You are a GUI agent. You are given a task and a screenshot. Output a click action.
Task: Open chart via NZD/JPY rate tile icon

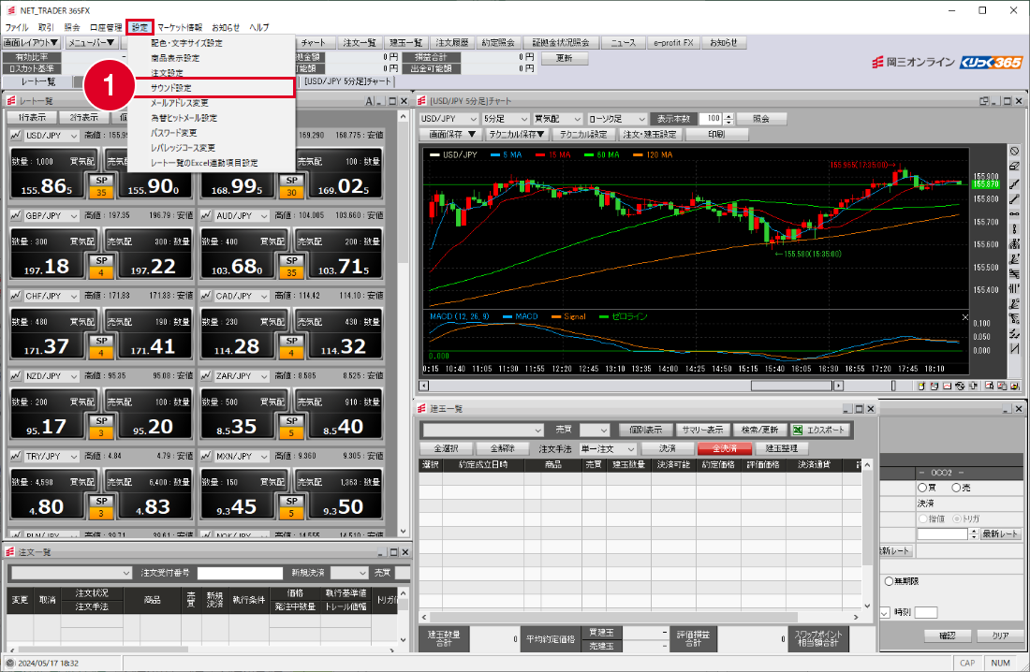(x=15, y=375)
